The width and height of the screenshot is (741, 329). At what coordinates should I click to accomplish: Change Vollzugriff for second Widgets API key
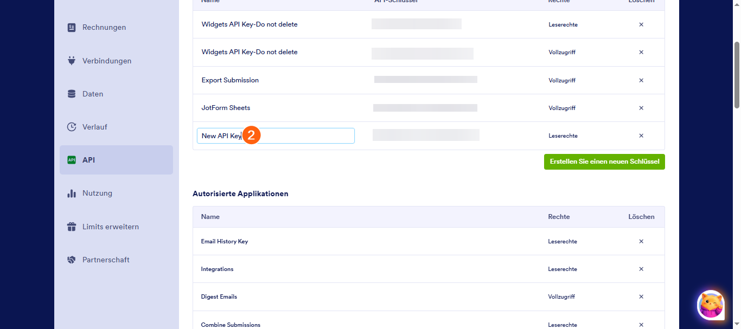562,52
